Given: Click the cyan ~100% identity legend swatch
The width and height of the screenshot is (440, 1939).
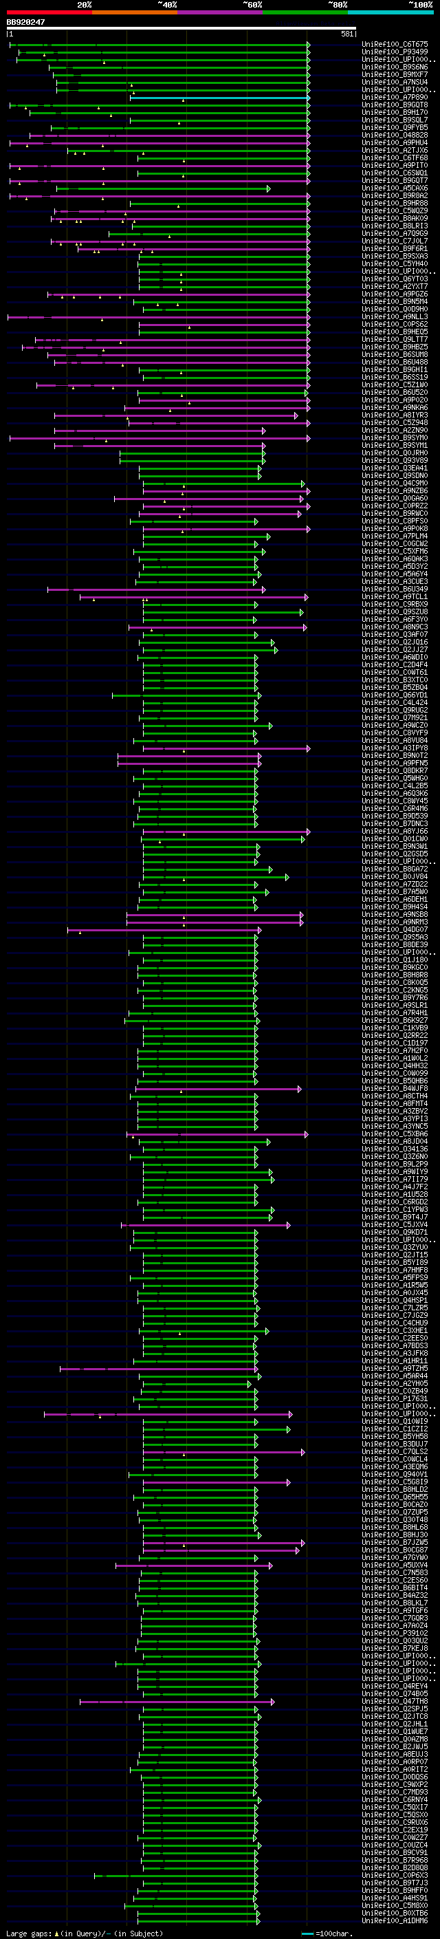Looking at the screenshot, I should coord(391,12).
